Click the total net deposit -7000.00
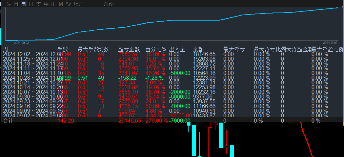Viewport: 344px width, 157px height. click(180, 121)
